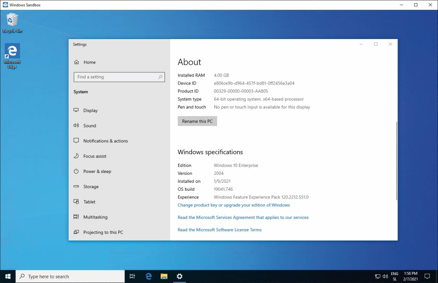Click the Projecting to this PC icon
Image resolution: width=438 pixels, height=283 pixels.
coord(76,232)
